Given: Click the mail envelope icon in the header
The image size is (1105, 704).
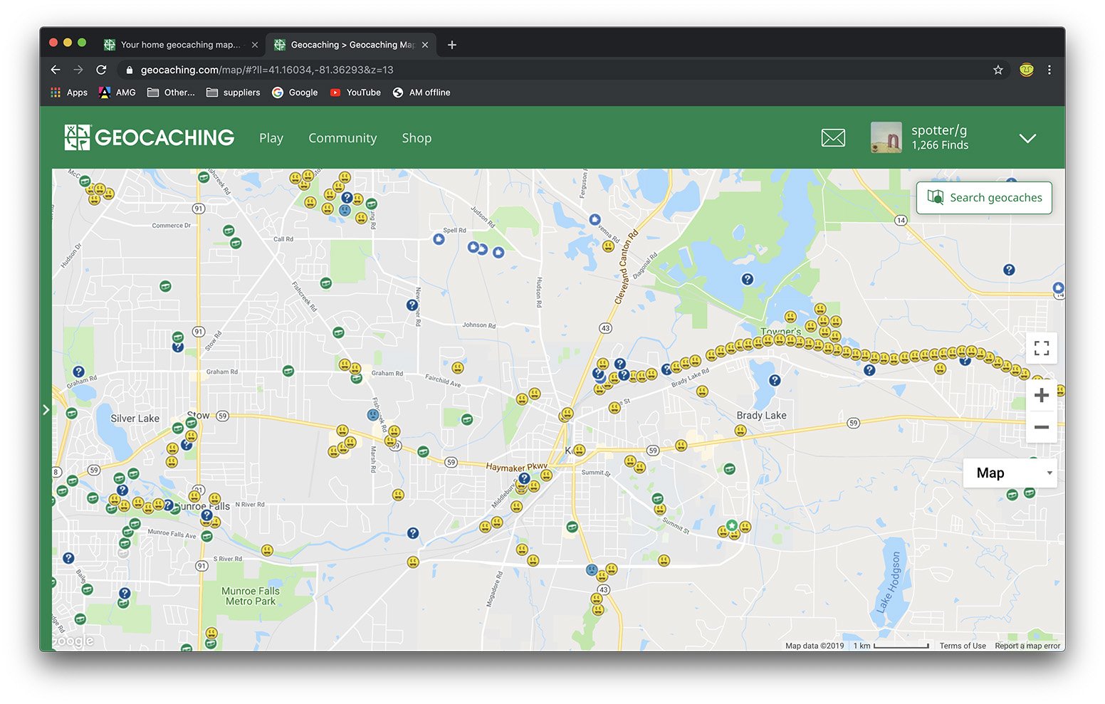Looking at the screenshot, I should tap(833, 137).
